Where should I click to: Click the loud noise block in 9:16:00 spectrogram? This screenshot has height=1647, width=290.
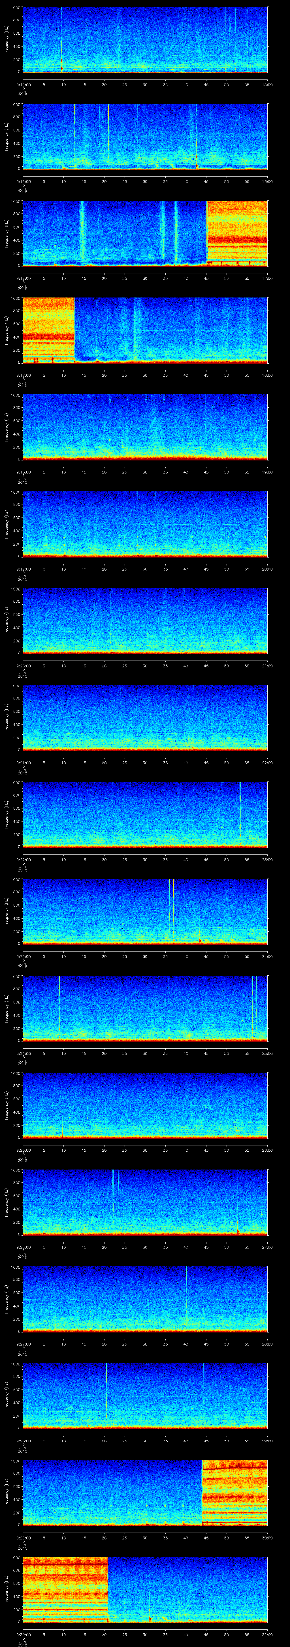tap(237, 233)
